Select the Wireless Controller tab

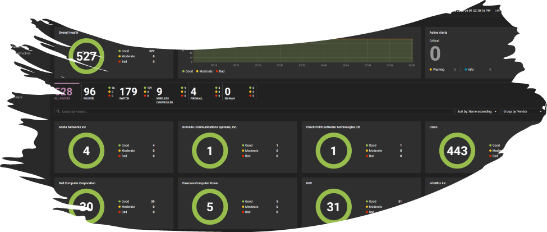pos(171,94)
